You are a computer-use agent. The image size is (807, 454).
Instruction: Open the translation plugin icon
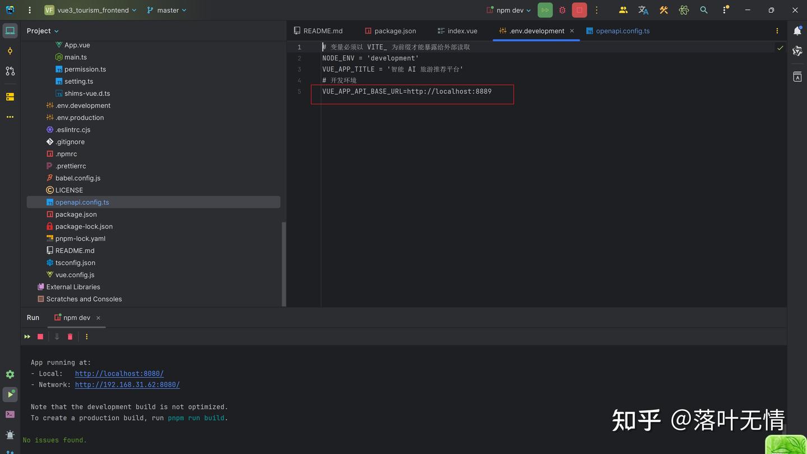(643, 10)
